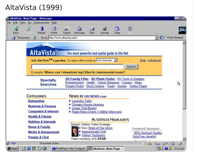Click the AltaVista Search button

pos(131,67)
